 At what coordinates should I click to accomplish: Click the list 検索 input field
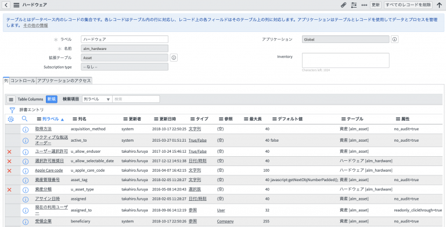coord(136,99)
